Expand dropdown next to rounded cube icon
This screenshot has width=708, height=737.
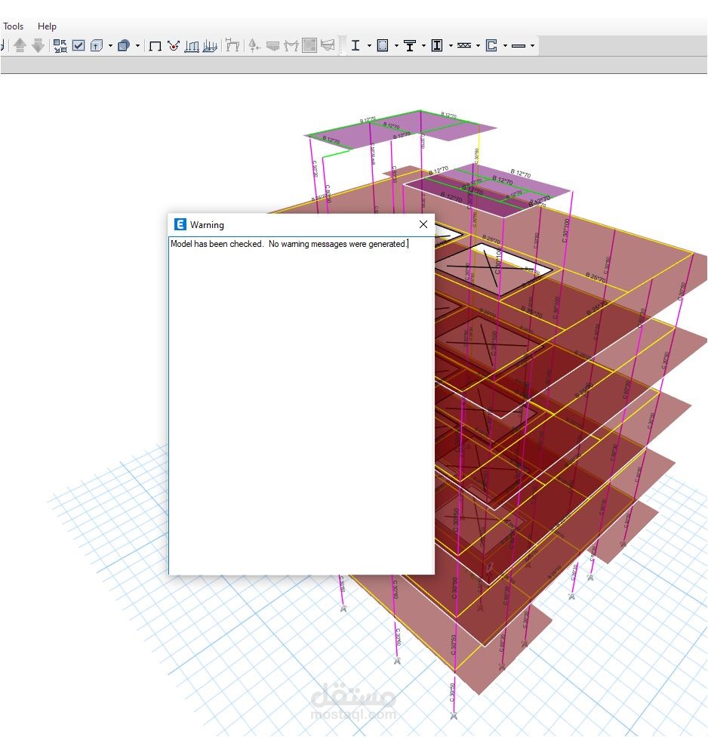coord(137,46)
